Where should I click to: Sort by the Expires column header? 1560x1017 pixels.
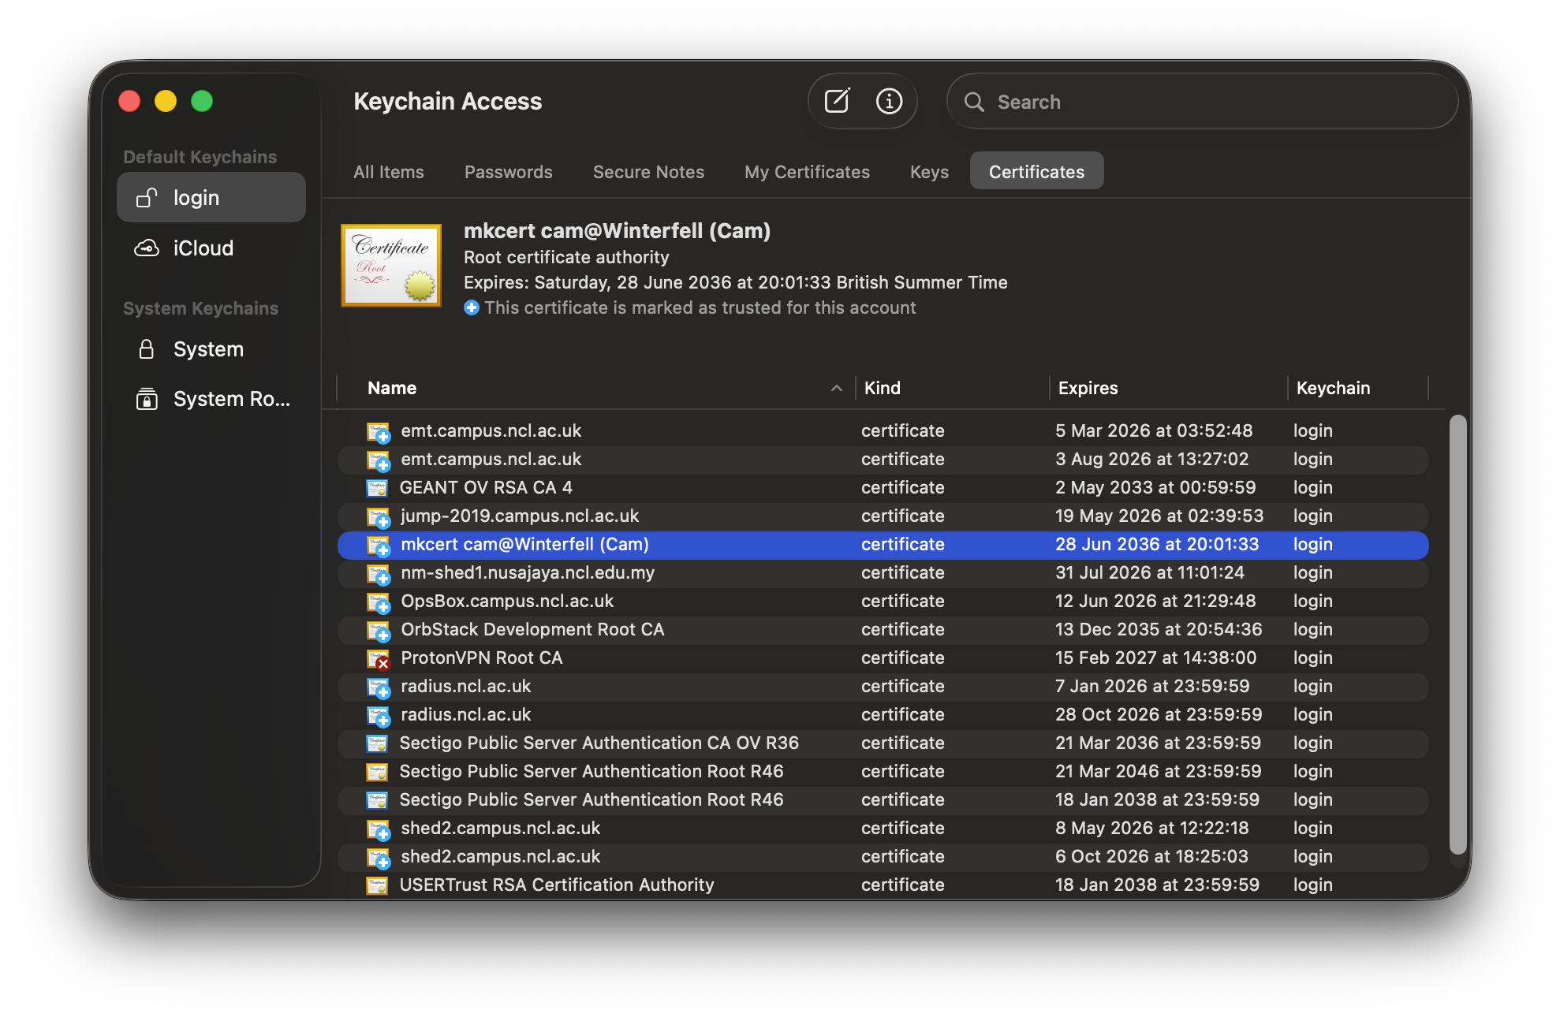click(1169, 388)
